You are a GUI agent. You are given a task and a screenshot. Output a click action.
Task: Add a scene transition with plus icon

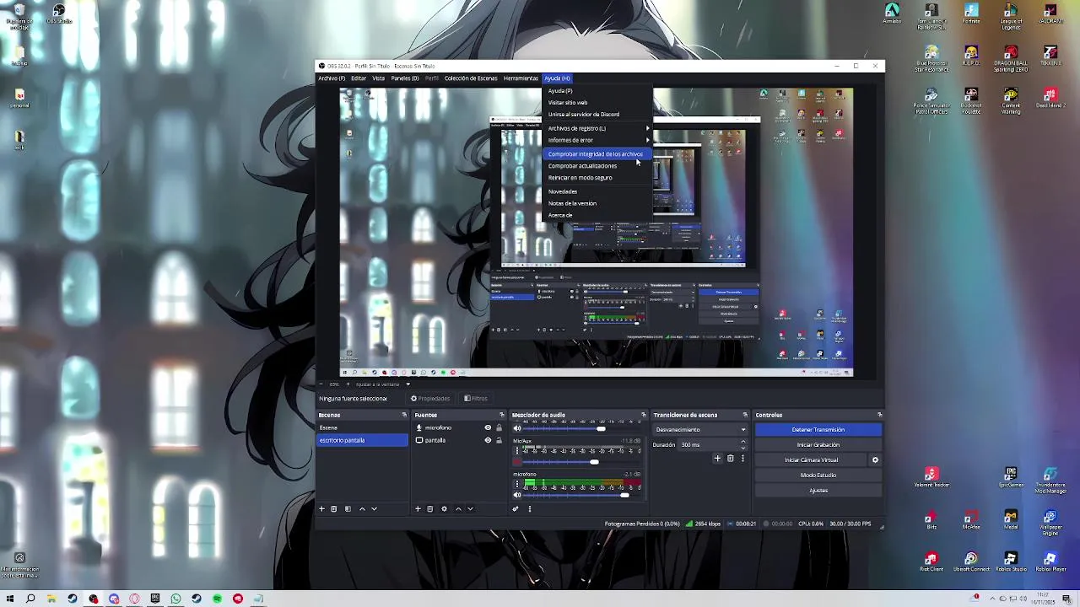[x=718, y=459]
